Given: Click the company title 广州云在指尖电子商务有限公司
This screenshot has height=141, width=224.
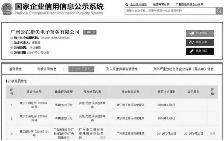Looking at the screenshot, I should [45, 32].
